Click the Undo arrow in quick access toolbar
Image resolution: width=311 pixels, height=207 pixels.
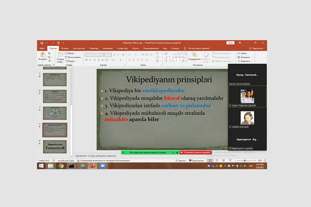[x=47, y=43]
